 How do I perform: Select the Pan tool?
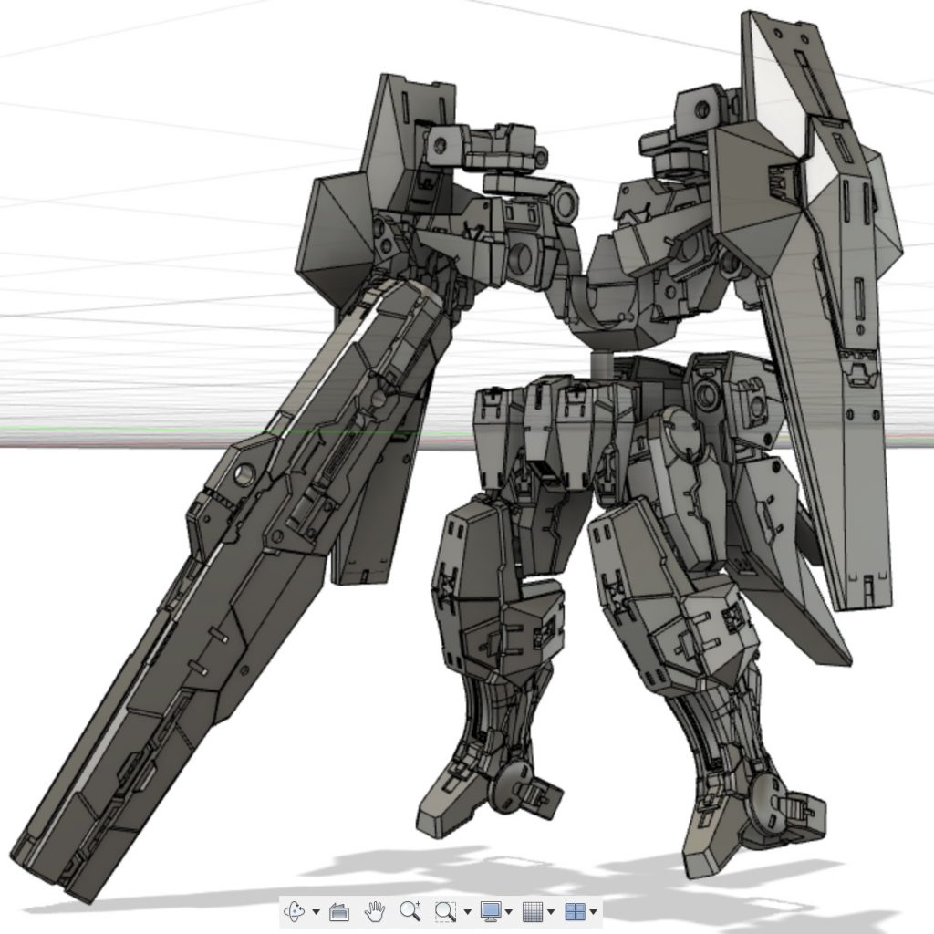coord(375,912)
